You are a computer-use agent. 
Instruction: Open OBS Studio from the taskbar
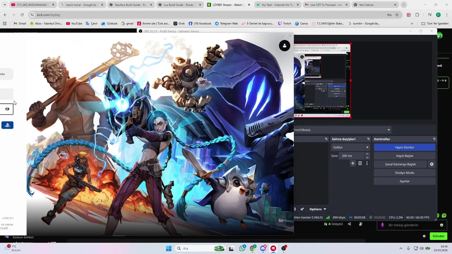coord(284,248)
